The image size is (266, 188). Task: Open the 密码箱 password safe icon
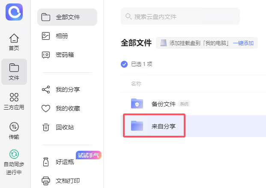[46, 55]
